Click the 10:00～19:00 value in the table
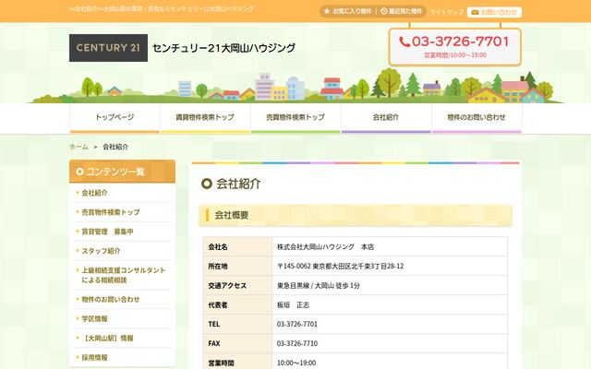 [x=296, y=363]
